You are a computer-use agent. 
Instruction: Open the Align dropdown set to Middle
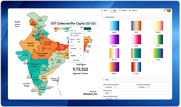[x=76, y=56]
